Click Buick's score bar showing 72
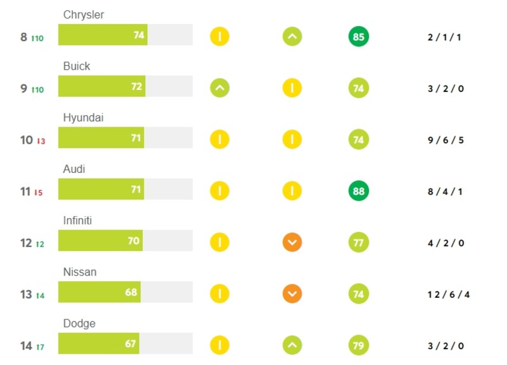 click(x=125, y=86)
